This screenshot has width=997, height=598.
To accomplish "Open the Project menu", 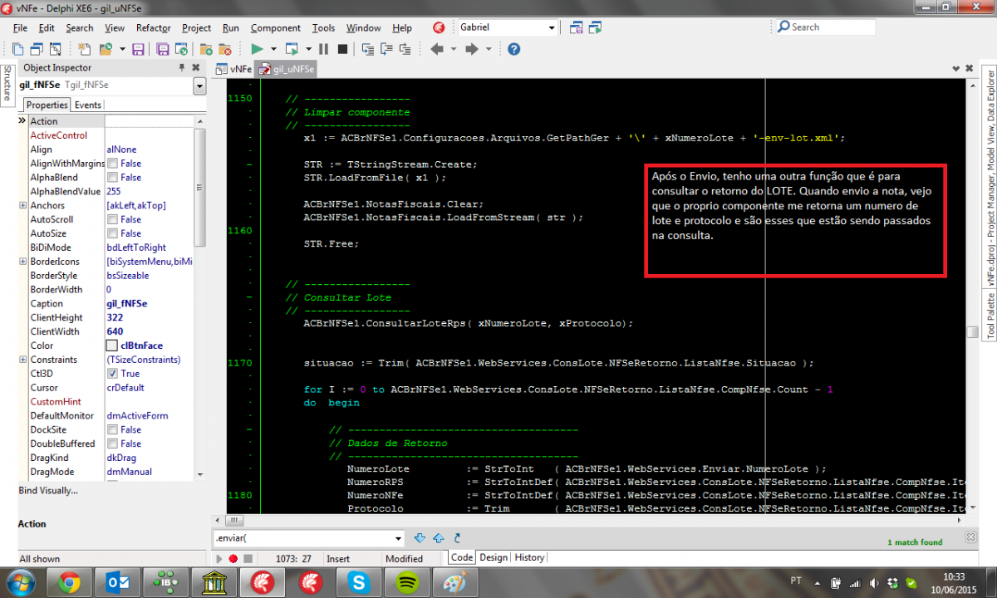I will [x=196, y=27].
